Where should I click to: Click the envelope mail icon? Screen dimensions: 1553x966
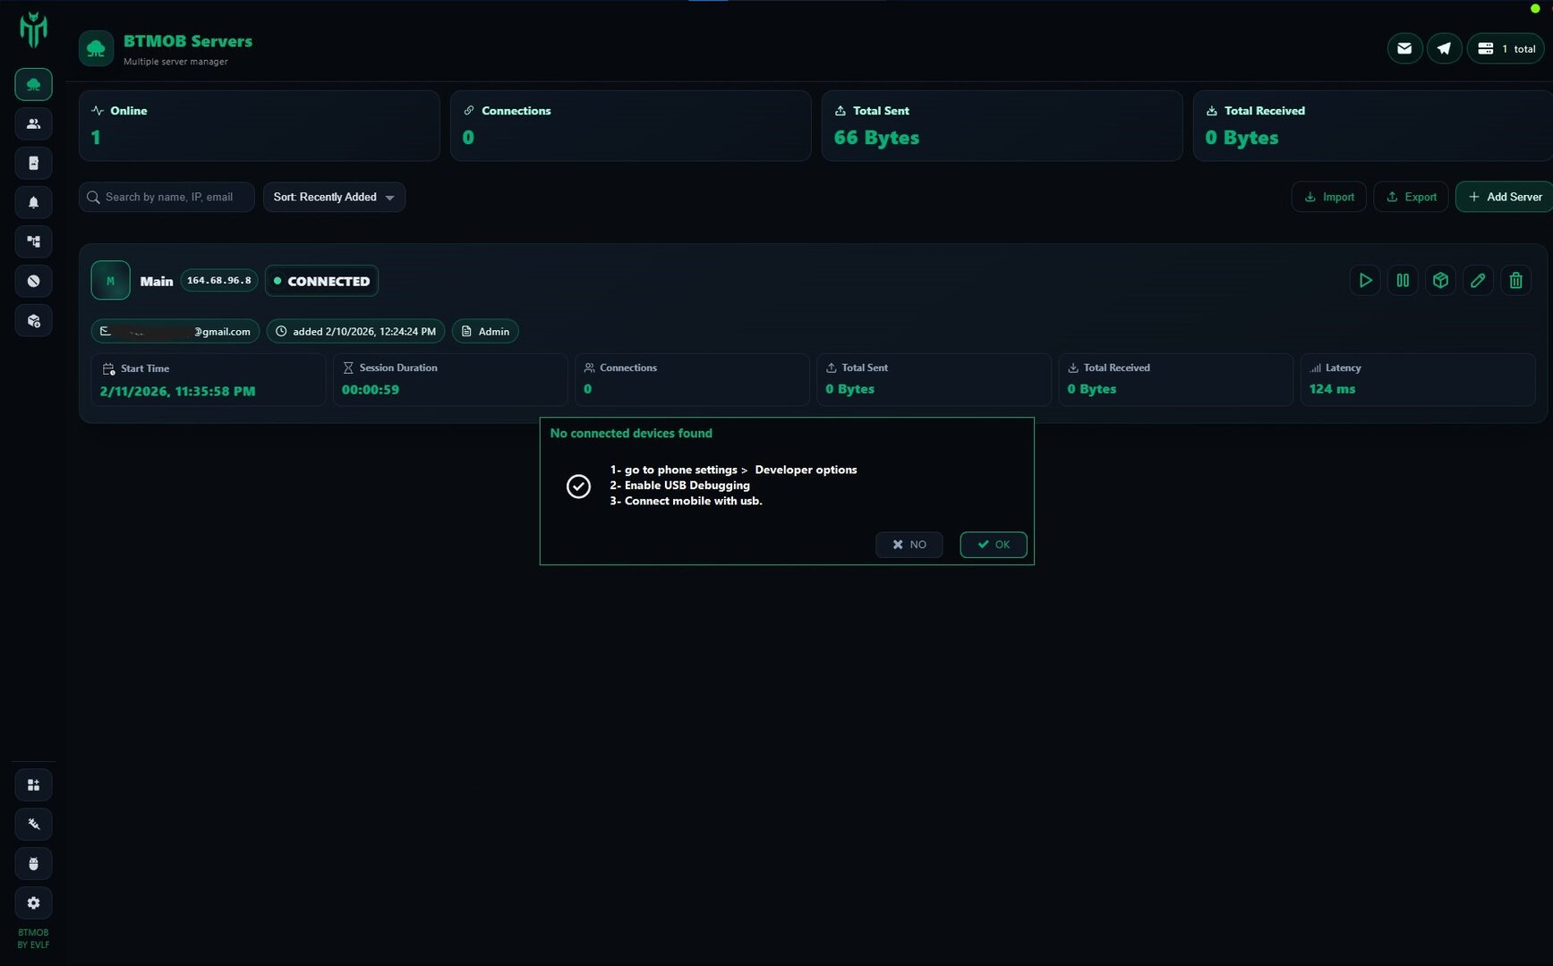click(1404, 48)
